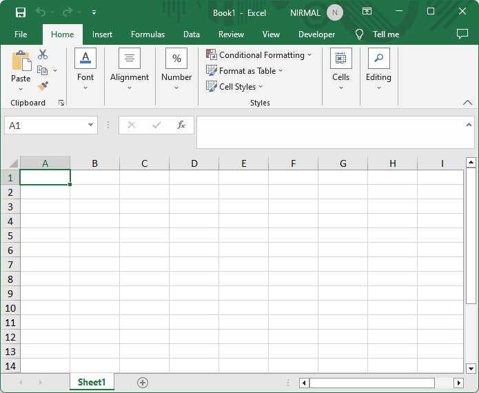Open Conditional Formatting menu
Image resolution: width=479 pixels, height=393 pixels.
pyautogui.click(x=258, y=55)
